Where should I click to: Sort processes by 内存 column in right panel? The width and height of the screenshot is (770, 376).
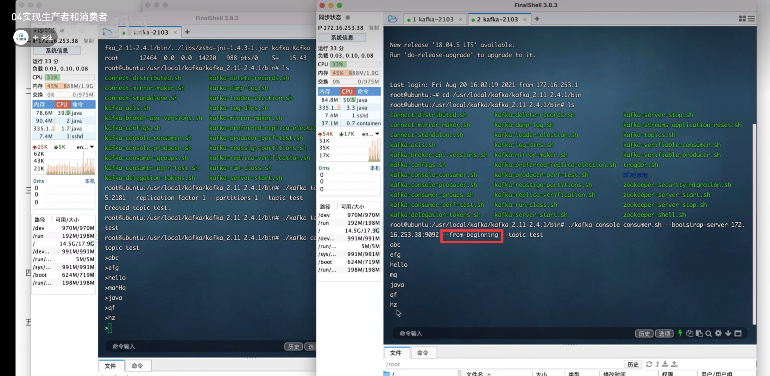pos(325,91)
